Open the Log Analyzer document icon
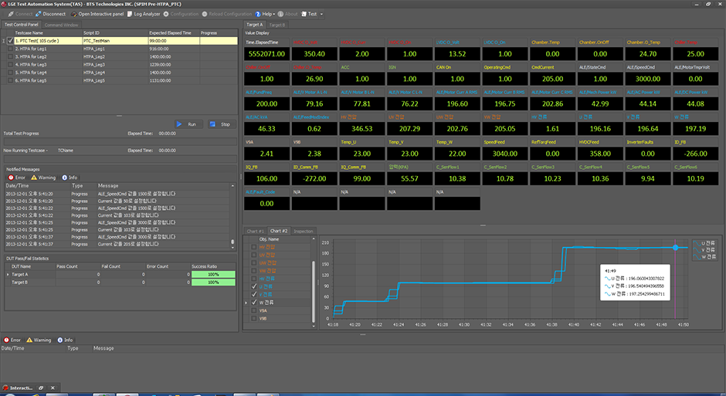This screenshot has width=726, height=396. [130, 14]
